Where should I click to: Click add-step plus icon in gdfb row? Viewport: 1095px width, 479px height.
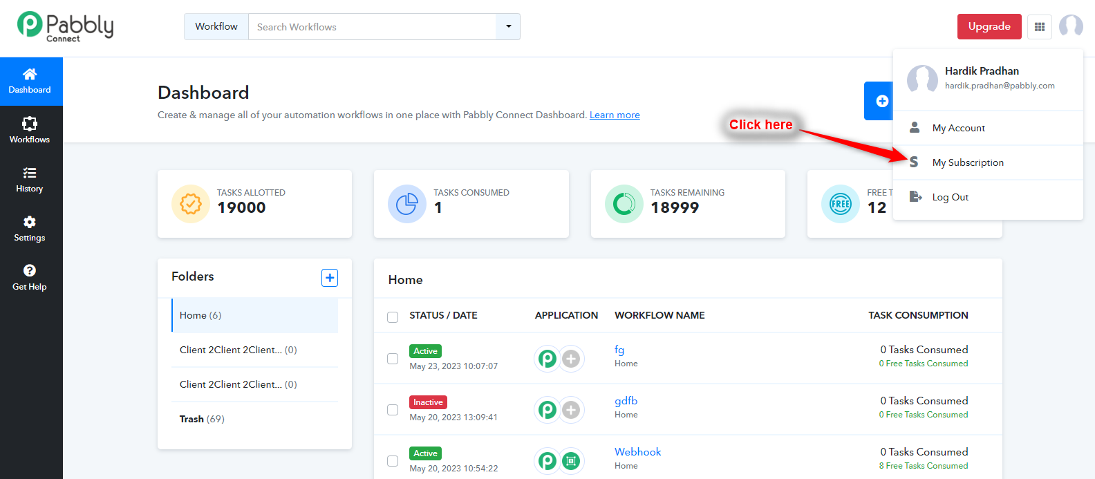(x=571, y=410)
